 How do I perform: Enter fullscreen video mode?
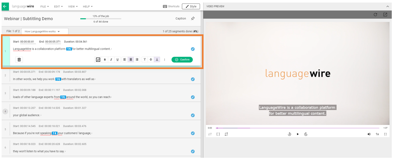click(x=385, y=134)
